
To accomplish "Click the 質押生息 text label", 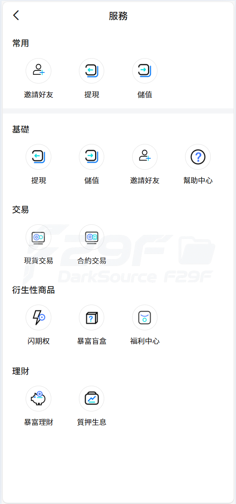I will 92,422.
